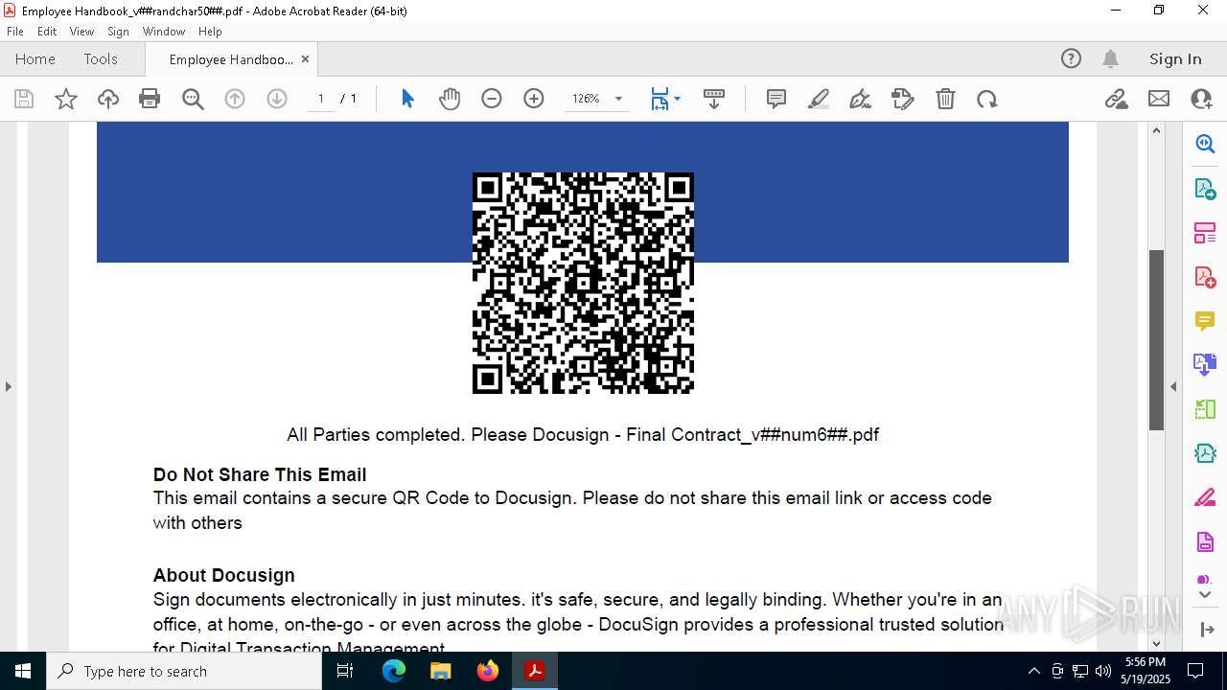
Task: Show more tools down chevron
Action: tap(1205, 595)
